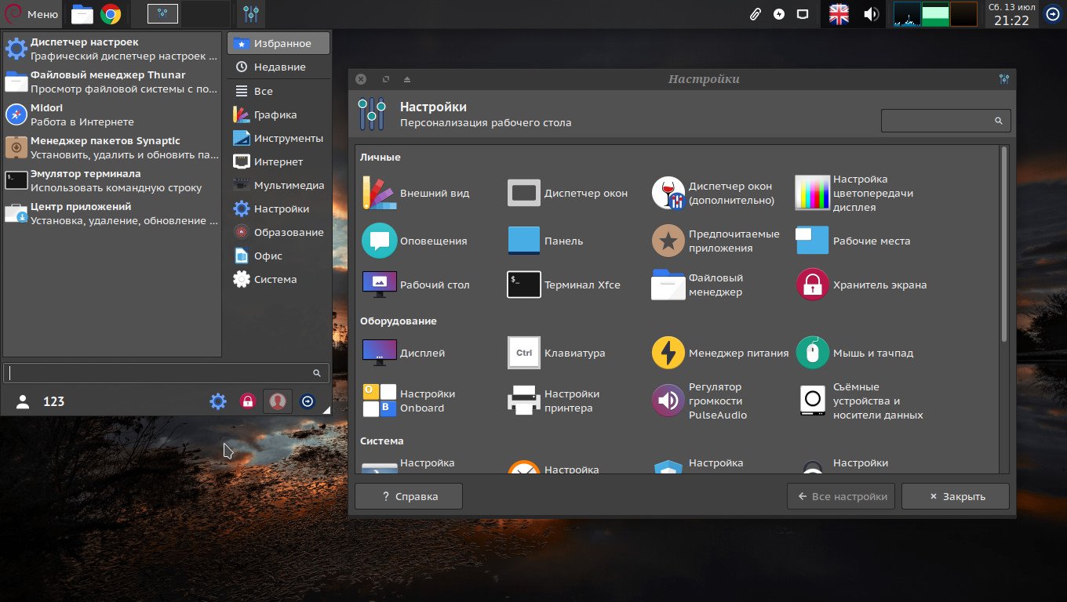The image size is (1067, 602).
Task: Click the Закрыть button
Action: pyautogui.click(x=955, y=496)
